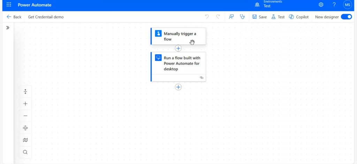Insert a step after the trigger card

178,48
